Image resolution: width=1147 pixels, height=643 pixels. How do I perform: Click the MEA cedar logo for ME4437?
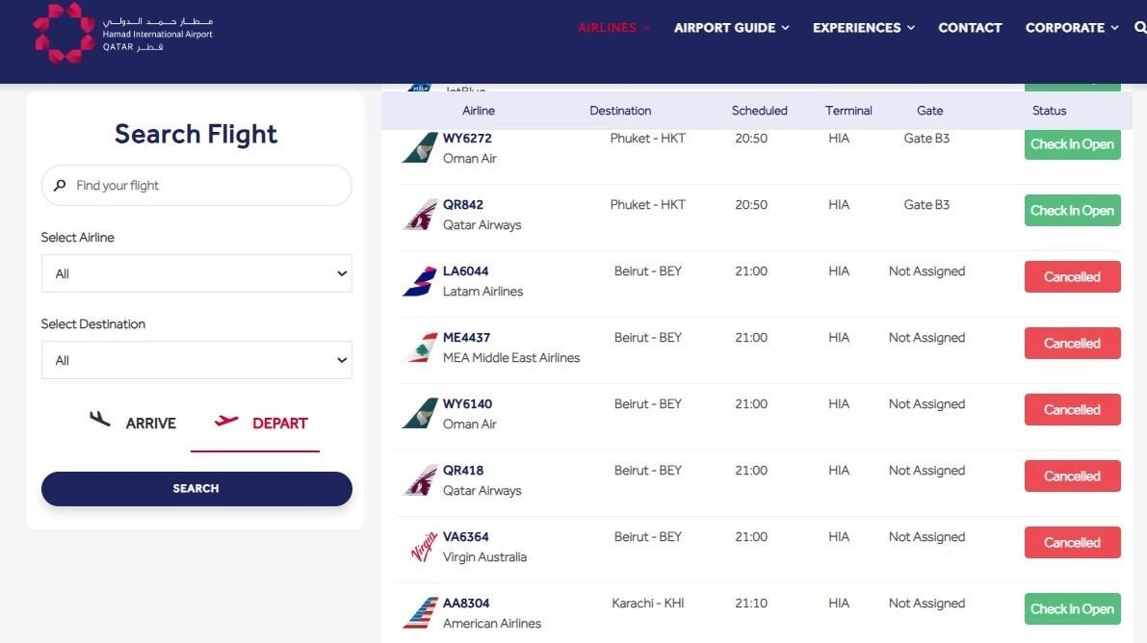[420, 347]
